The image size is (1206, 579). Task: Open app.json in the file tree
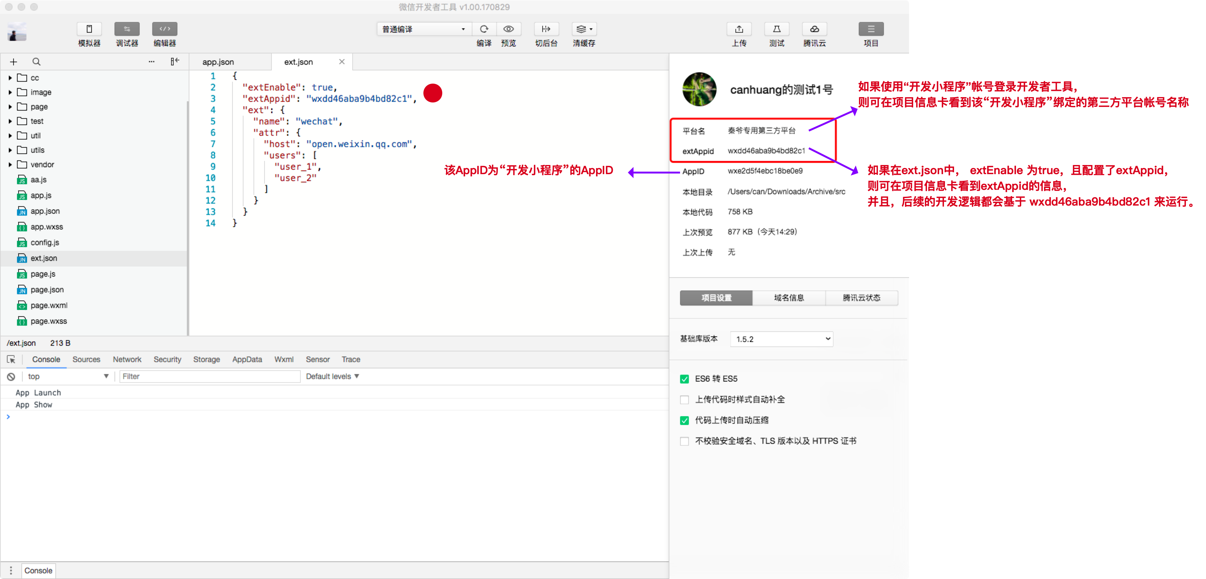pyautogui.click(x=45, y=211)
